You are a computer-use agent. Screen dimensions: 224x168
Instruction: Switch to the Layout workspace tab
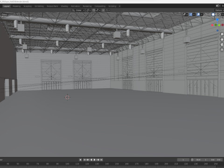point(7,6)
